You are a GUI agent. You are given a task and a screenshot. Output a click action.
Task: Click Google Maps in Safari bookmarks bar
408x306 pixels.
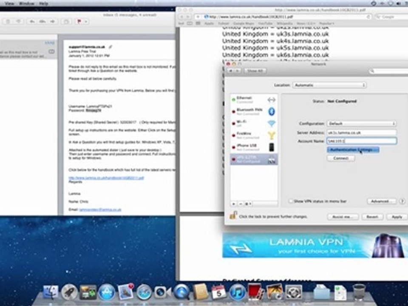(243, 23)
